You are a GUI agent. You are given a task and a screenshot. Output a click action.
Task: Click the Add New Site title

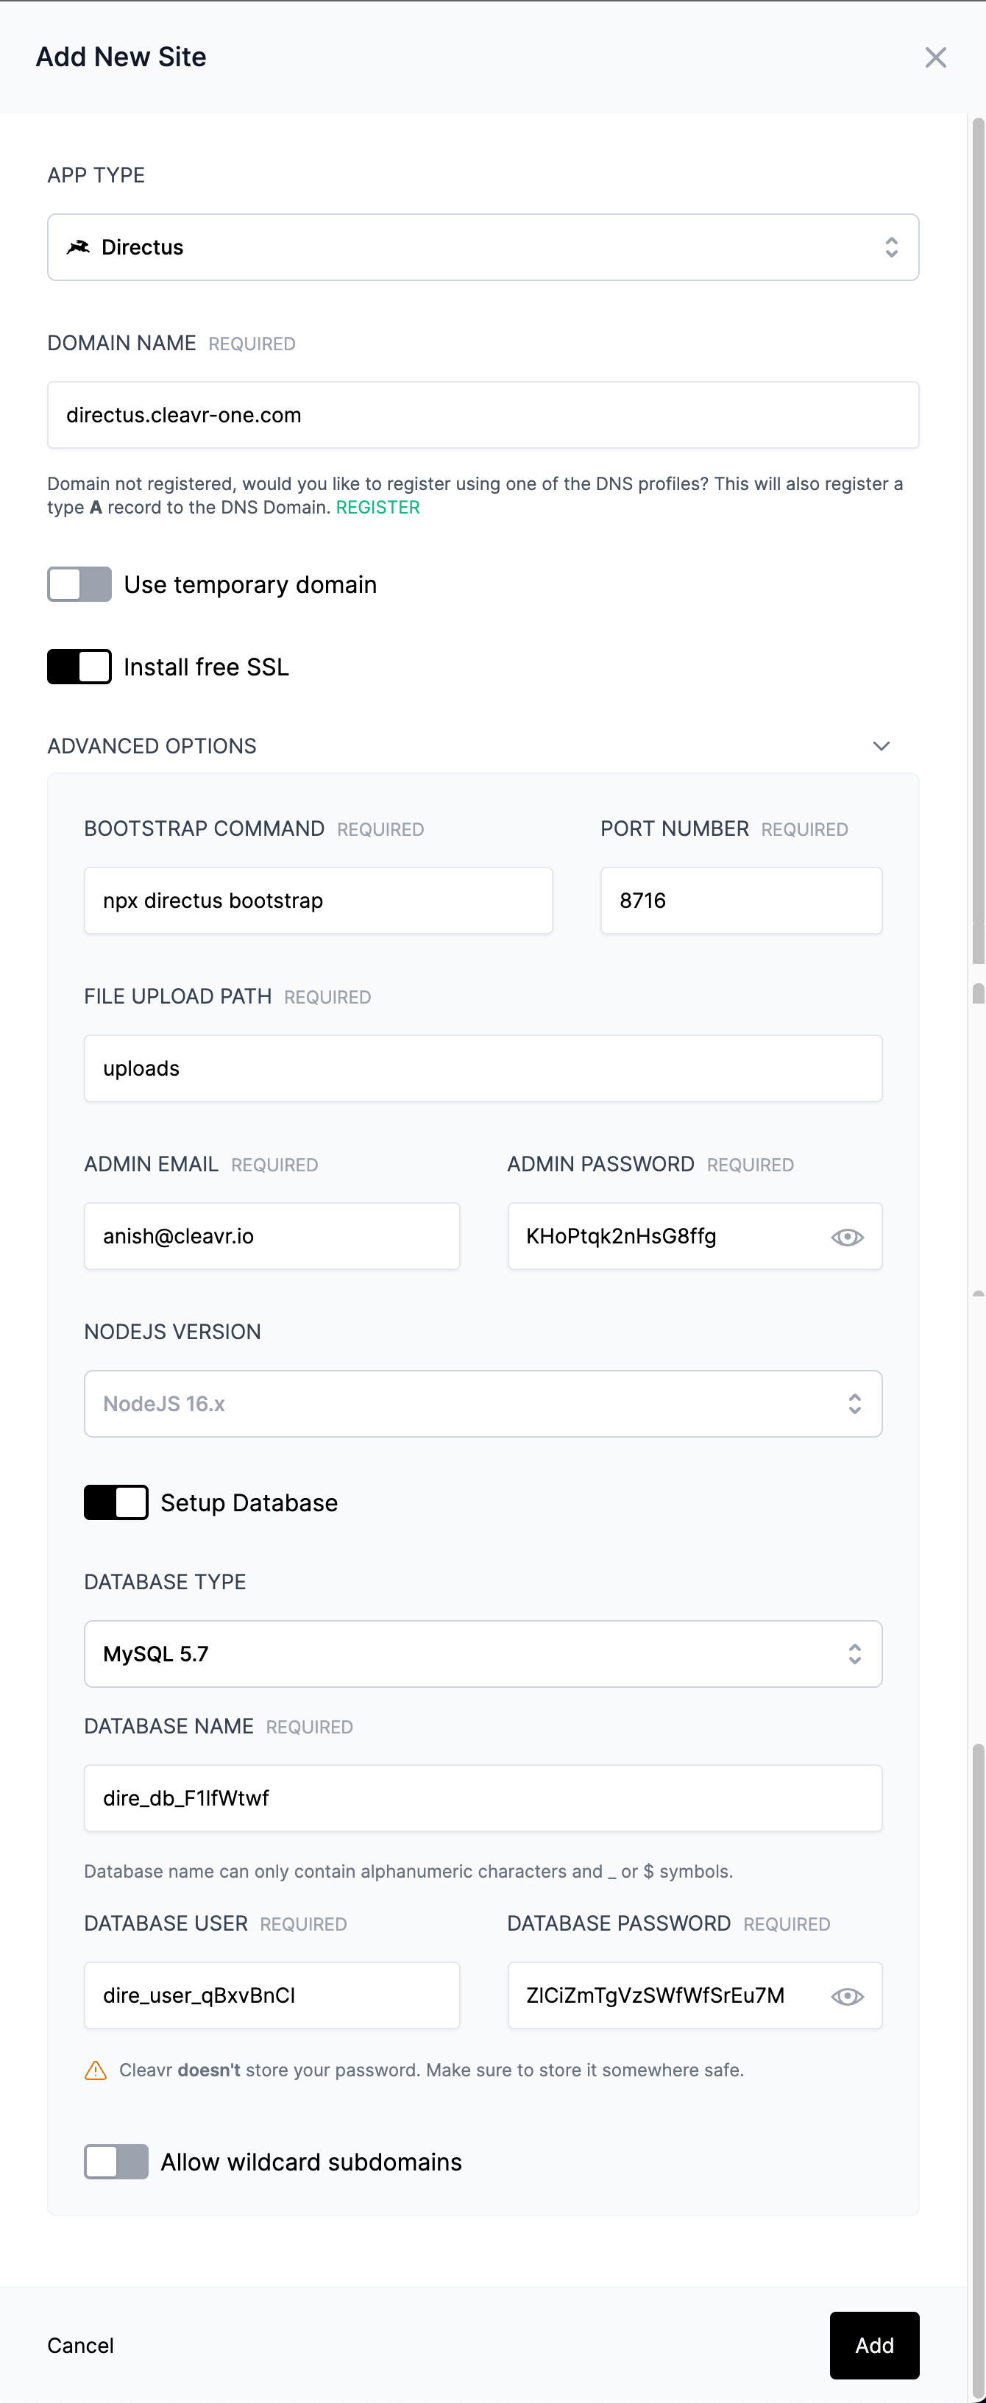[121, 57]
